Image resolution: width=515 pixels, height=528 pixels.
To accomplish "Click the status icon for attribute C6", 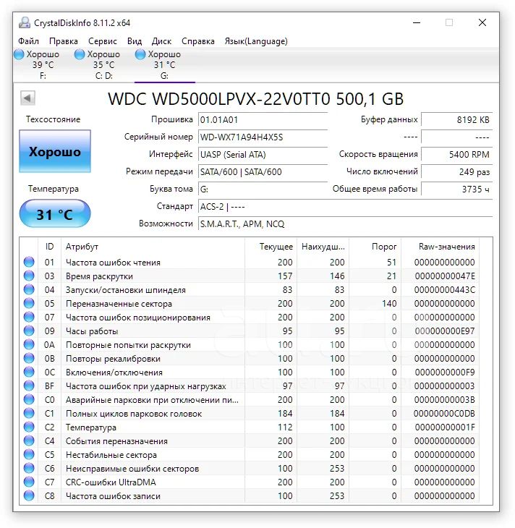I will 29,468.
